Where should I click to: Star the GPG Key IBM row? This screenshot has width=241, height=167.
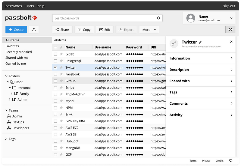61,121
